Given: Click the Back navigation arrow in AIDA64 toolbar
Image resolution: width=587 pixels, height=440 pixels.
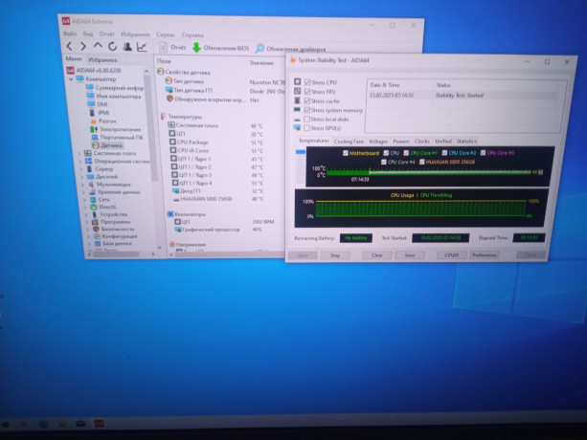Looking at the screenshot, I should [69, 46].
